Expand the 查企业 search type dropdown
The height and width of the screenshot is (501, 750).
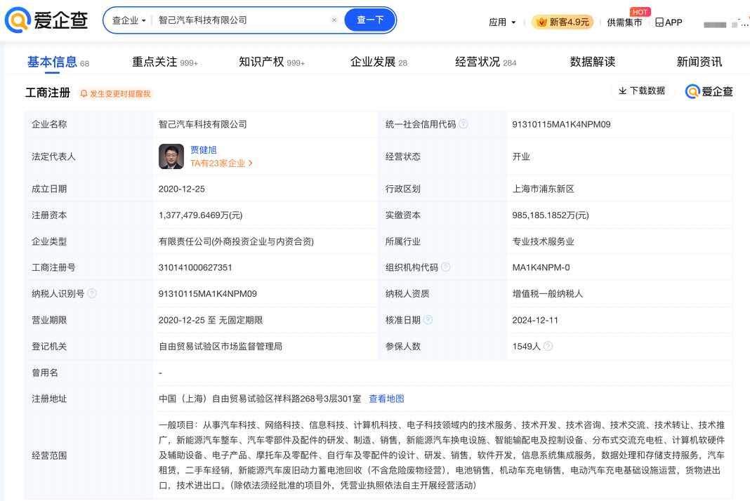click(x=129, y=20)
